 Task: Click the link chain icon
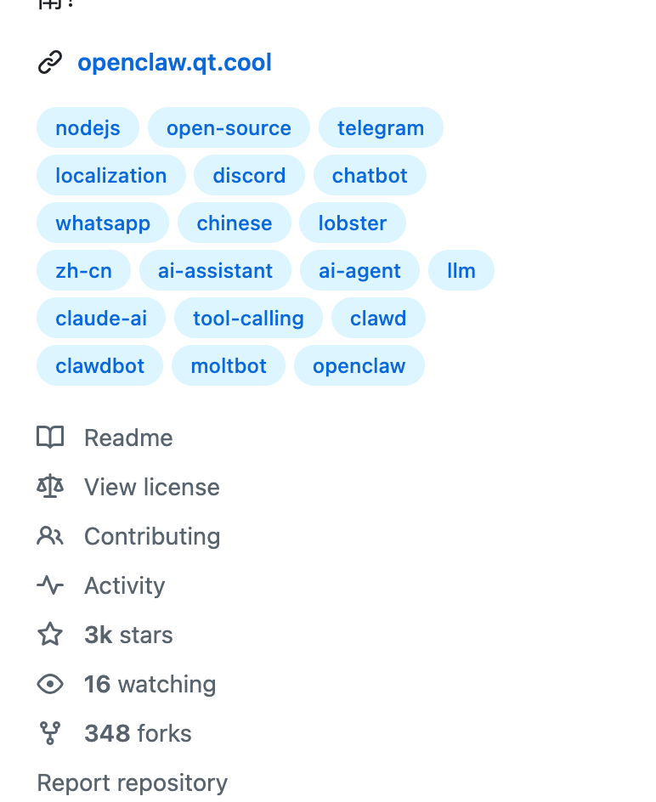tap(50, 63)
